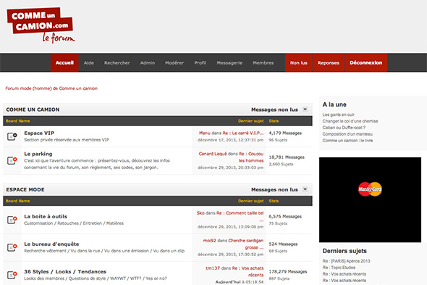427x285 pixels.
Task: Collapse the ESPACE MODE category
Action: tap(305, 189)
